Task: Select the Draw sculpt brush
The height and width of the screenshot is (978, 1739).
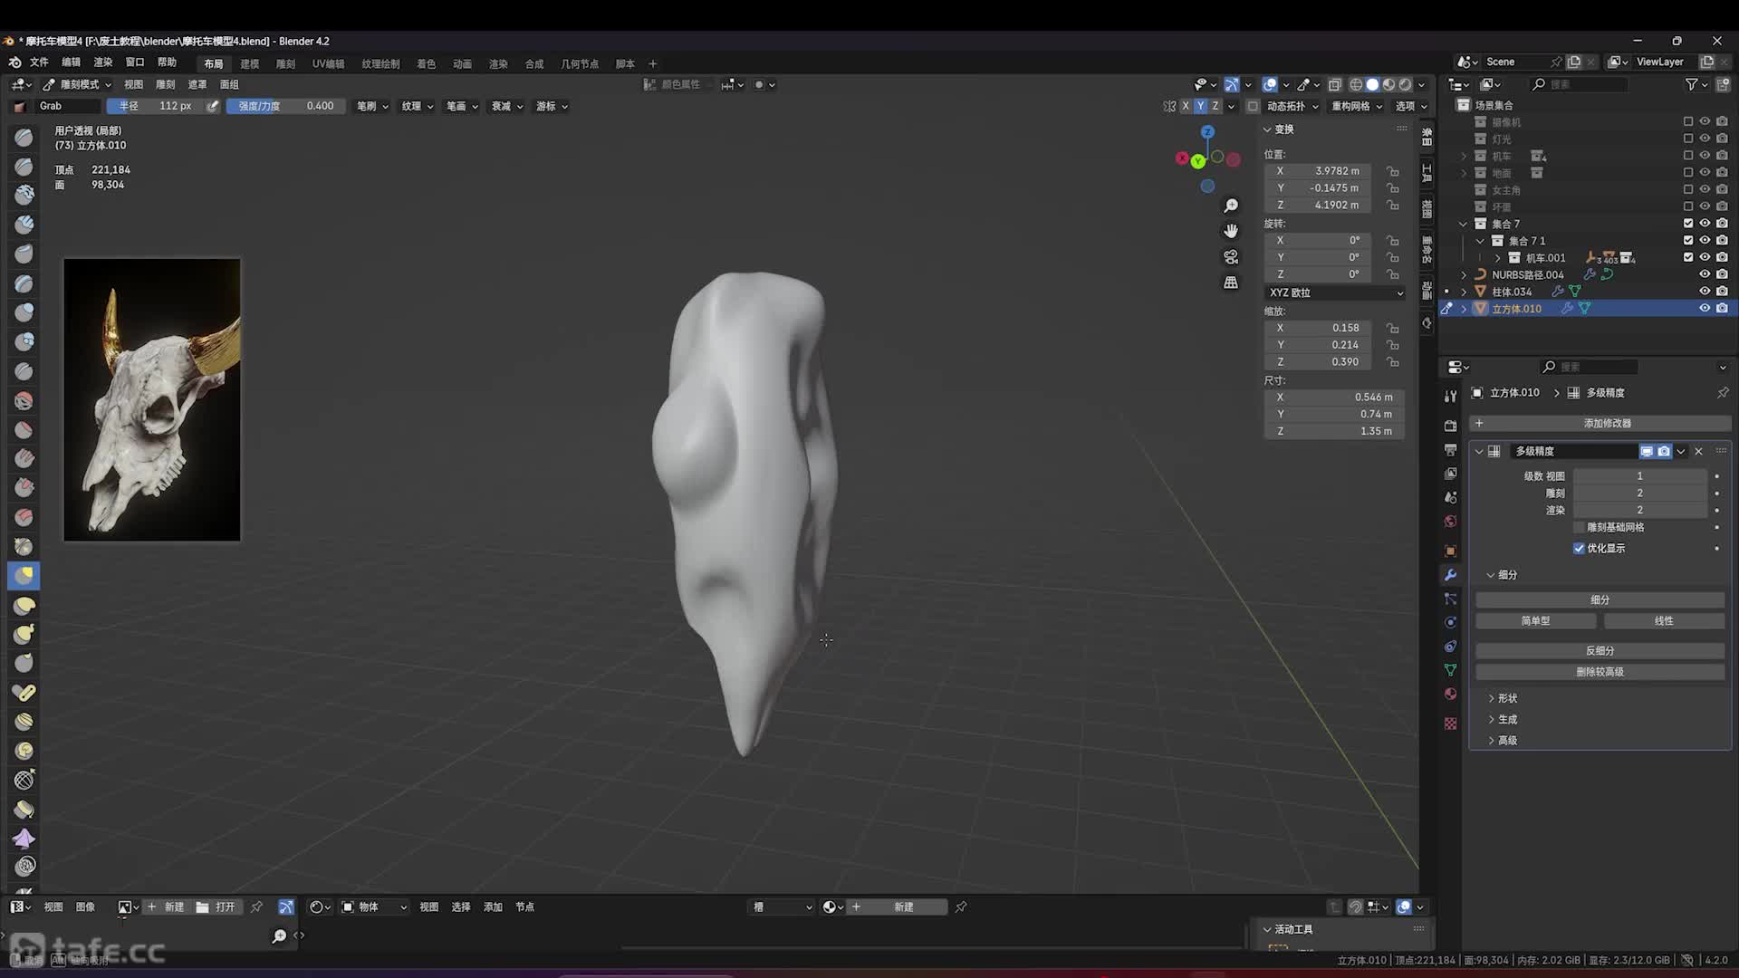Action: 24,138
